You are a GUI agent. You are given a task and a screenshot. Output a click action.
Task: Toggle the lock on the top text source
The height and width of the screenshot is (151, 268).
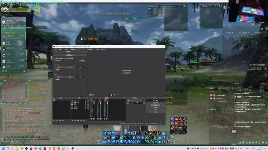88,100
